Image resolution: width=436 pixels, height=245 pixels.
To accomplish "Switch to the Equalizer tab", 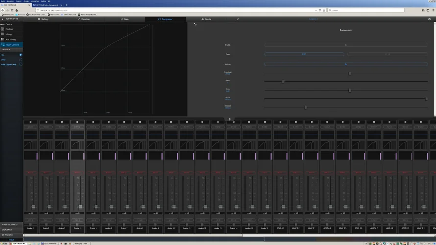I will coord(84,19).
